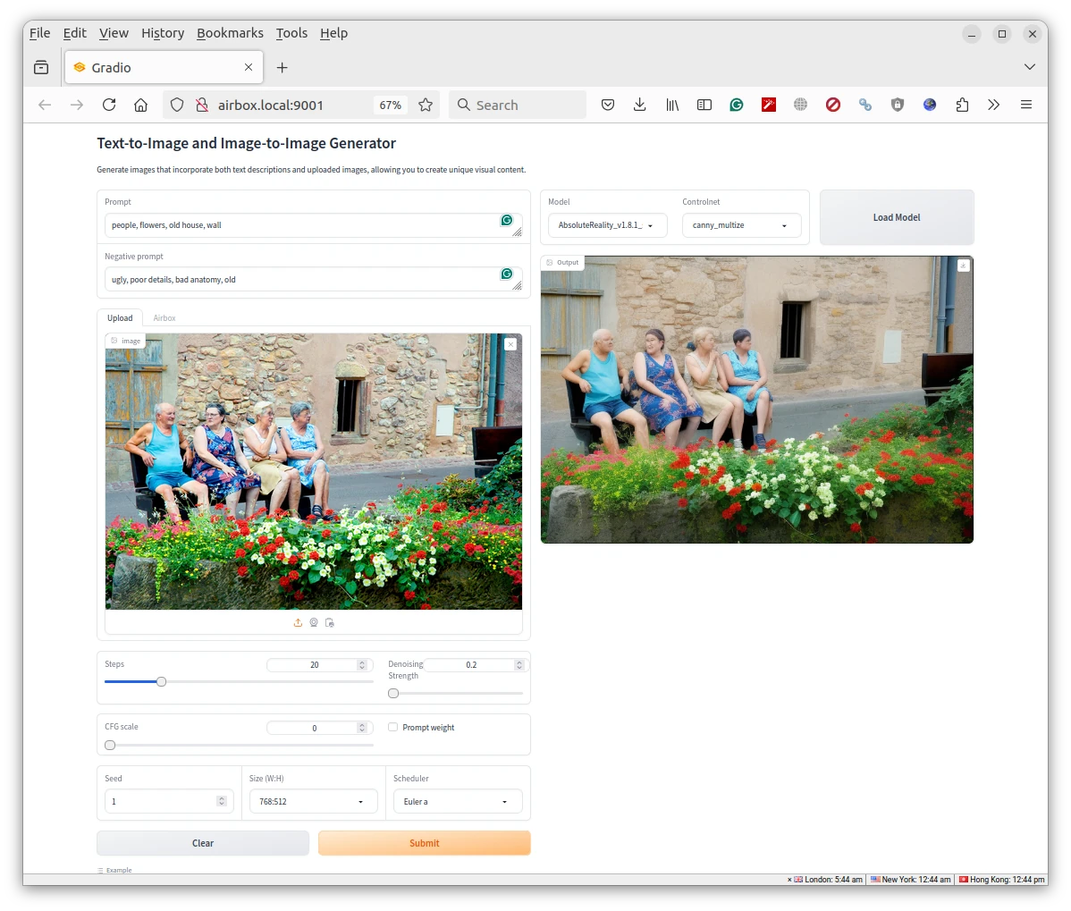
Task: Click the CFG scale stepper arrows
Action: tap(362, 728)
